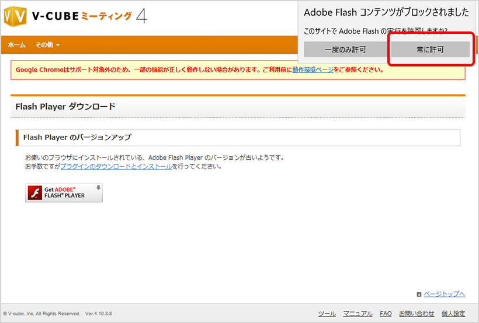Open the プラグインのダウンロードとインストール link
Screen dimensions: 479x323
pos(116,167)
